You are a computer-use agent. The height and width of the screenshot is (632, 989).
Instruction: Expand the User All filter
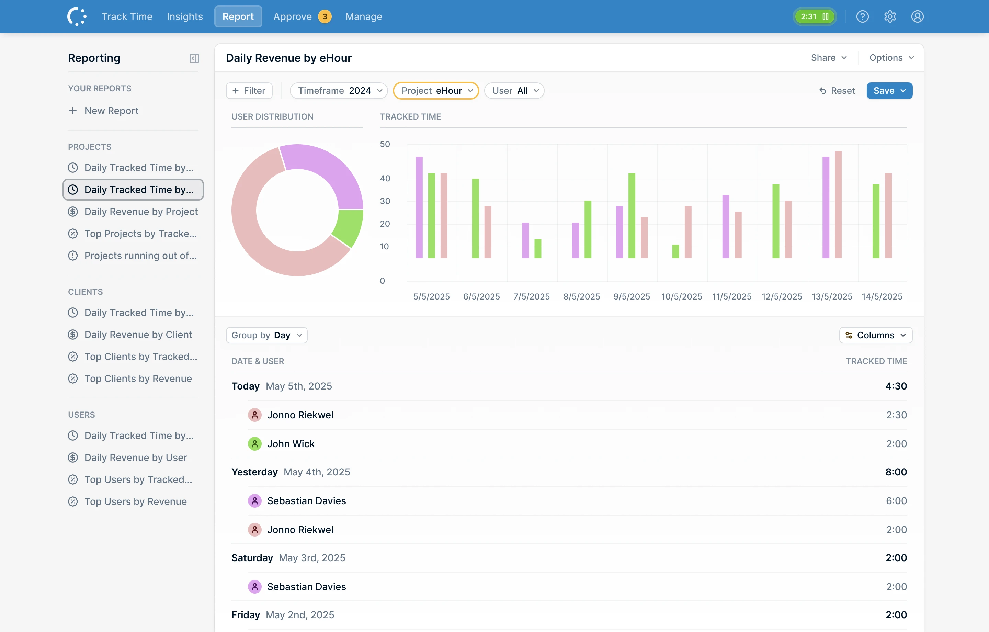tap(514, 91)
